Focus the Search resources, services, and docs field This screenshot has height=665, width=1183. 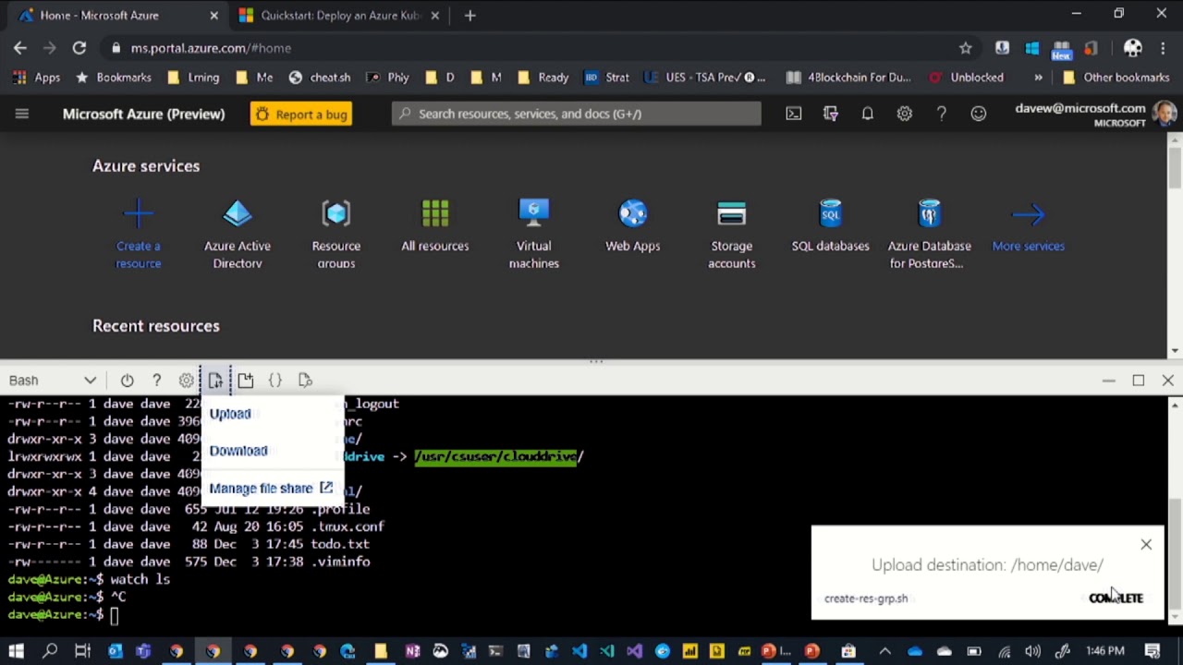(x=577, y=114)
